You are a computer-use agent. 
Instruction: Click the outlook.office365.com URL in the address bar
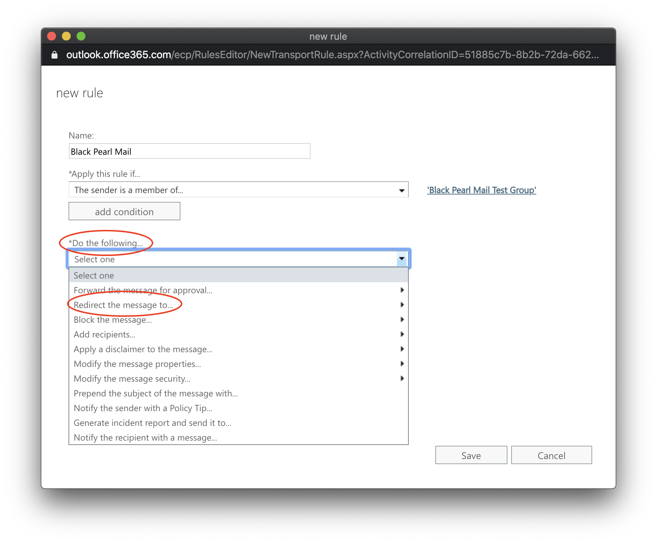coord(333,55)
